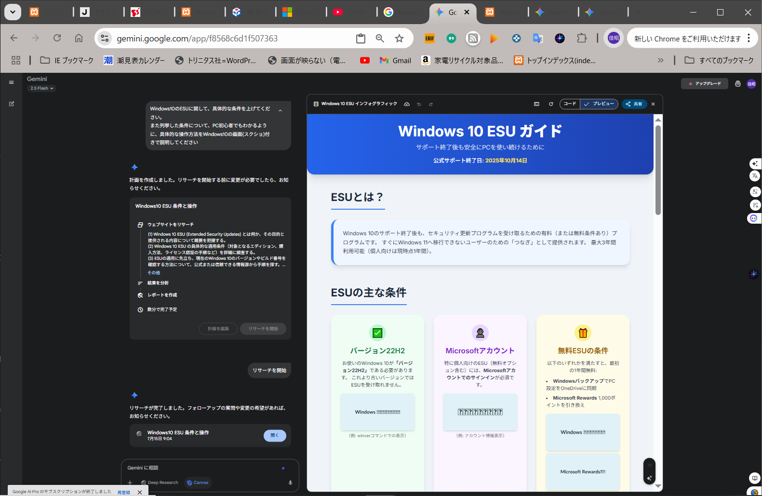Open the canvas console icon
762x496 pixels.
(x=536, y=104)
